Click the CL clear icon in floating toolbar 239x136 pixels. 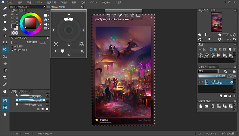coord(126,15)
